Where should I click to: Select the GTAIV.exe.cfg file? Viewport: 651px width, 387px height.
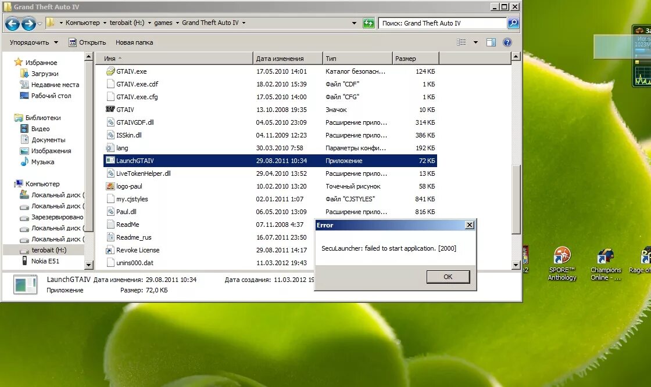137,97
